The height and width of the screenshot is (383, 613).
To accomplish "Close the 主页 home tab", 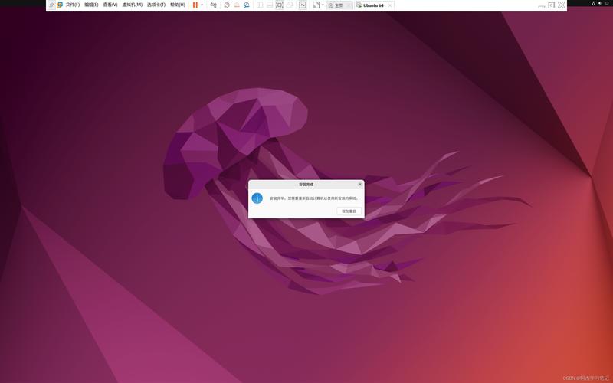I will (x=349, y=5).
